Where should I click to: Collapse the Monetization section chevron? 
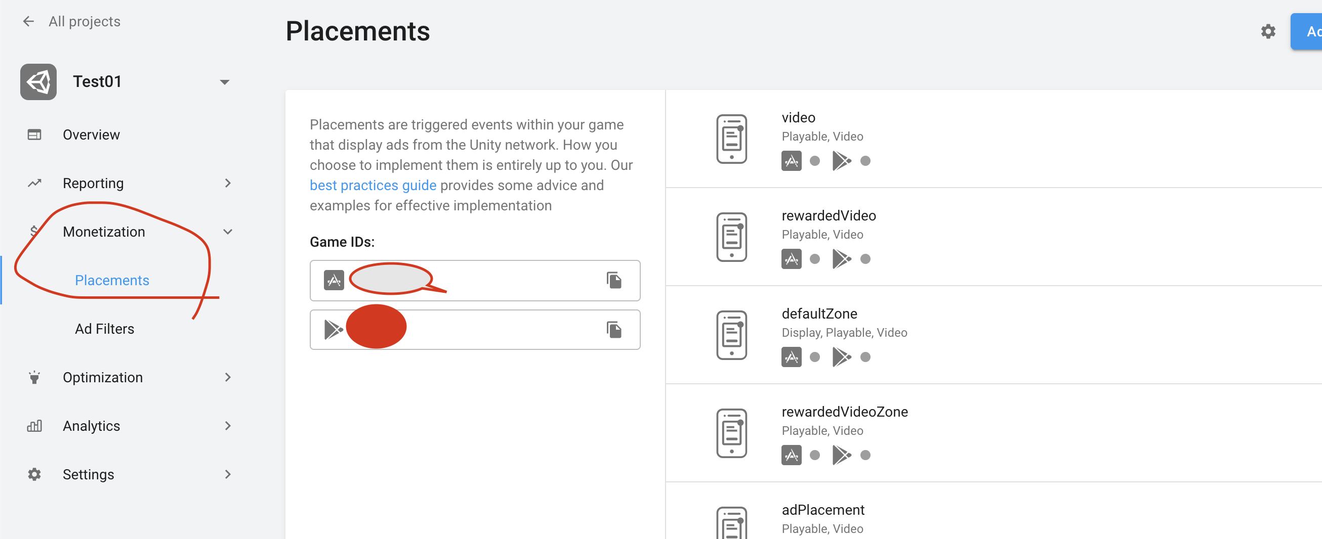point(228,232)
